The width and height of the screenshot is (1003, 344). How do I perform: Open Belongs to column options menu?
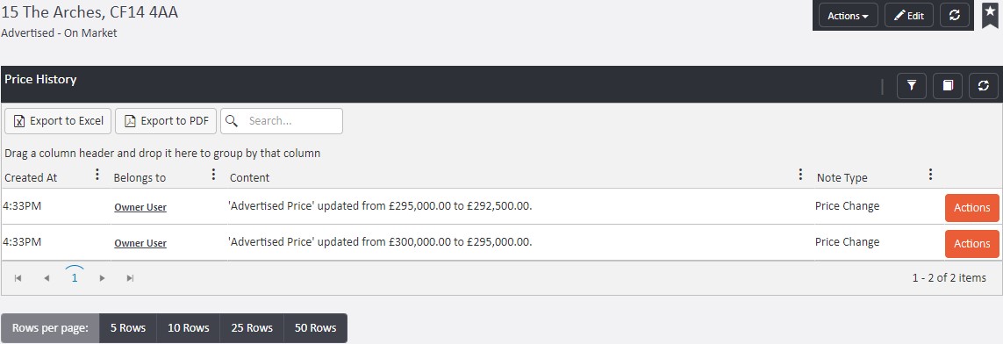pos(213,175)
